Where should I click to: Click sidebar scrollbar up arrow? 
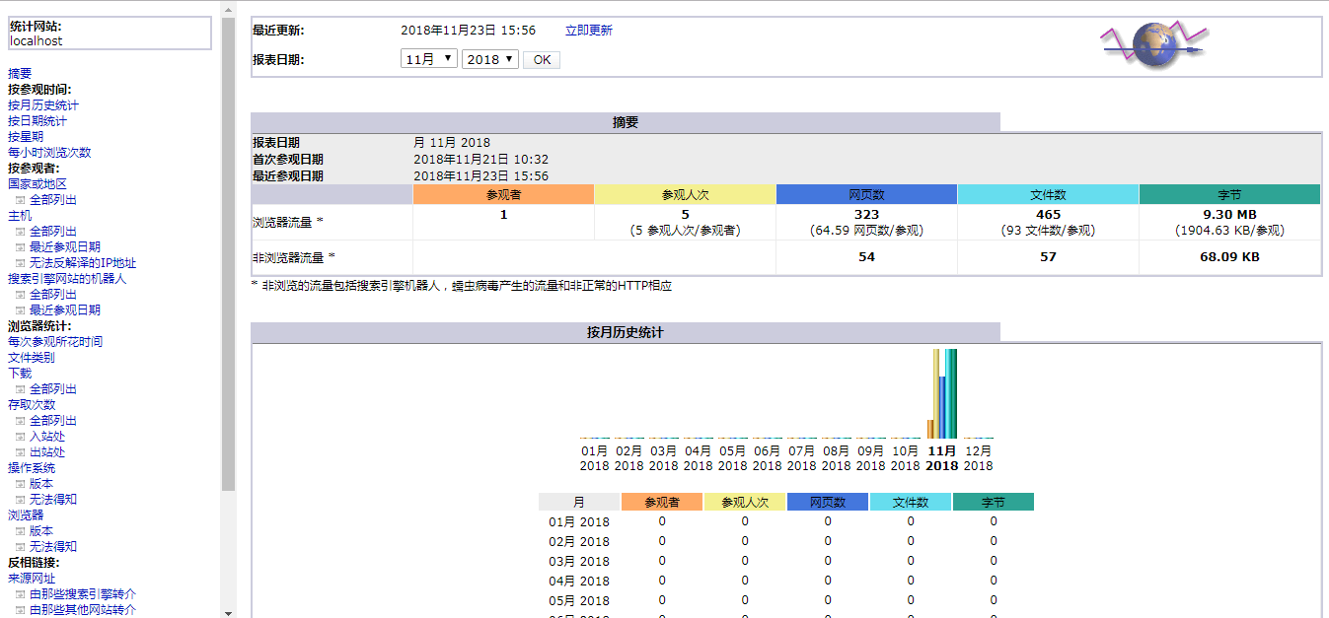229,8
